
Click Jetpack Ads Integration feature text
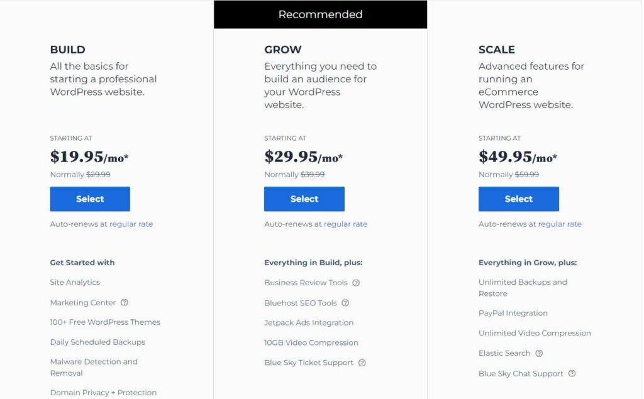point(309,322)
